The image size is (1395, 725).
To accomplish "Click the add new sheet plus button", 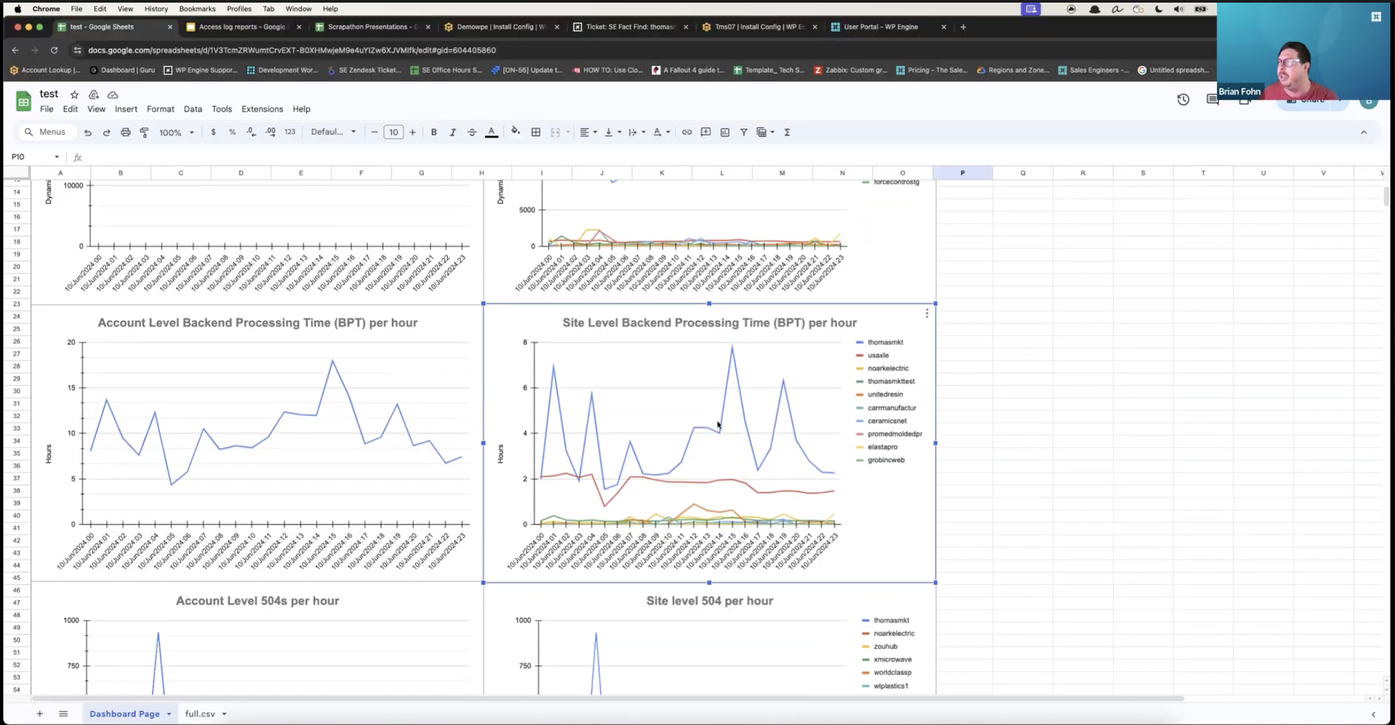I will [x=40, y=714].
